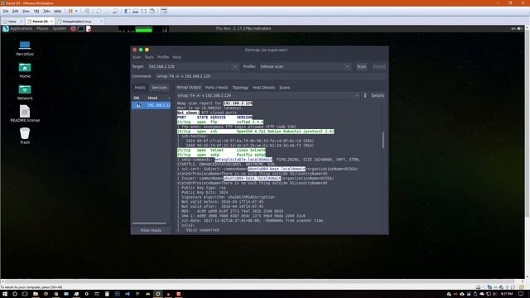Screen dimensions: 530x298
Task: Select the Nmap Output tab
Action: pyautogui.click(x=189, y=88)
